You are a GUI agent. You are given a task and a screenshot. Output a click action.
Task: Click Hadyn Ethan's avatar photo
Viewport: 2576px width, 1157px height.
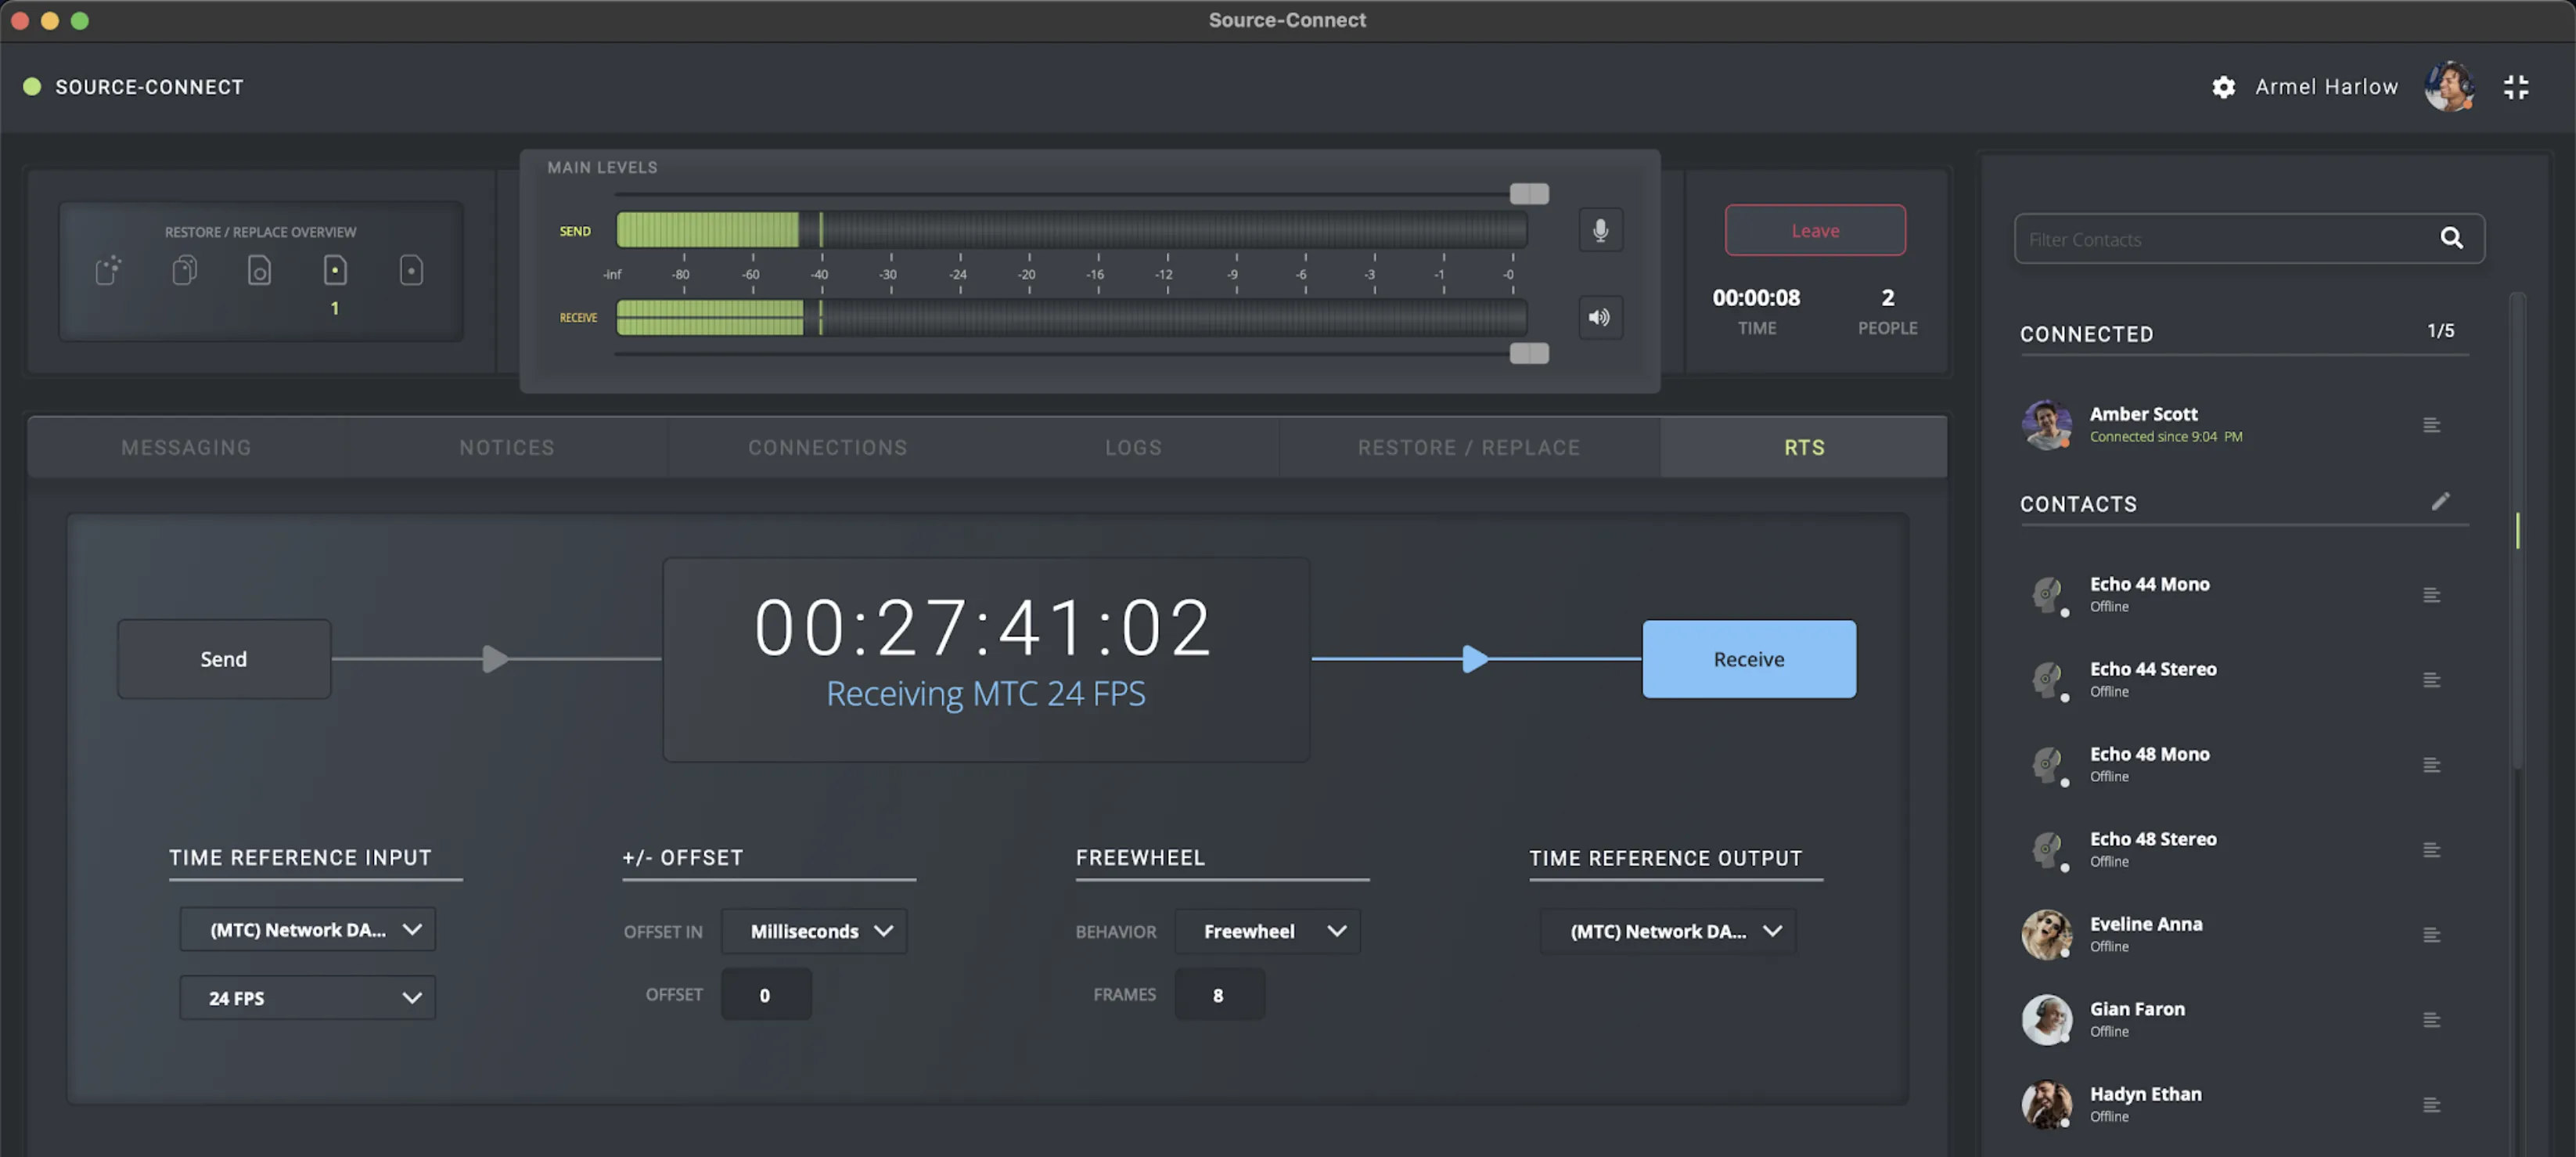point(2047,1105)
